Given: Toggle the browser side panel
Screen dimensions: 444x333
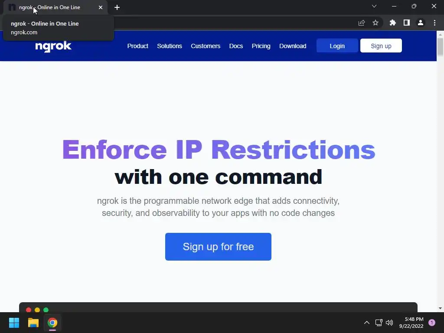Looking at the screenshot, I should coord(407,23).
